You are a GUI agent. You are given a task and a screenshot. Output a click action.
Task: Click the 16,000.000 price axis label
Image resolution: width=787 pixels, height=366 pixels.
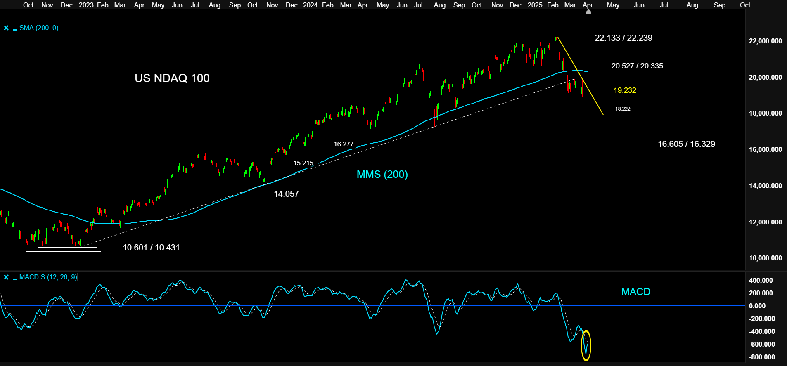pos(765,149)
